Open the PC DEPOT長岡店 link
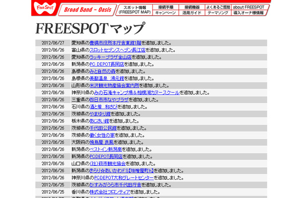The image size is (303, 198). click(x=107, y=64)
